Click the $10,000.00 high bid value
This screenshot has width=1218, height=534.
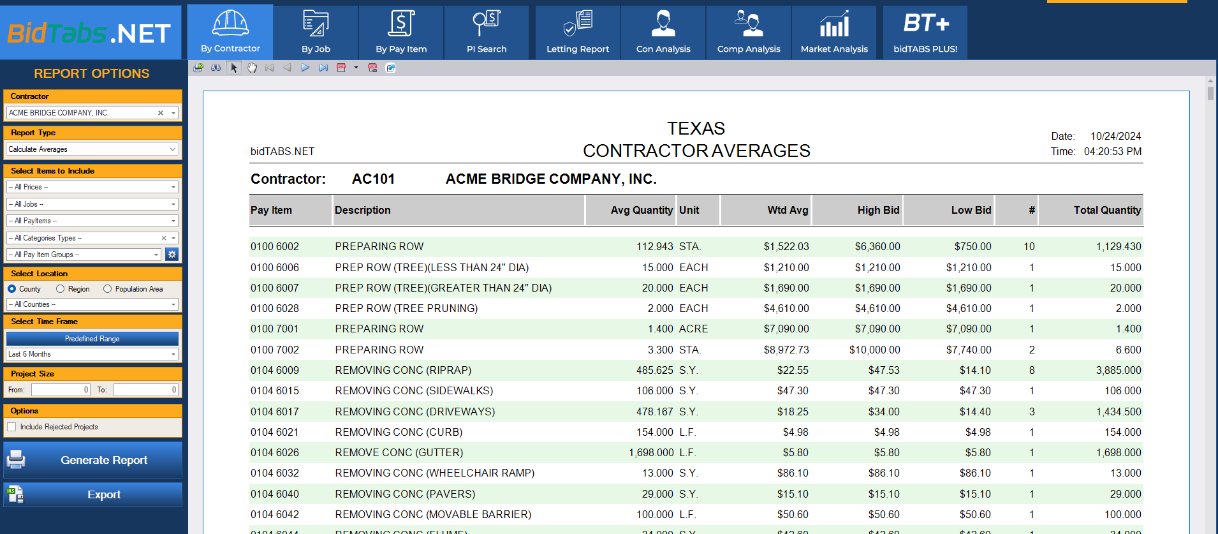pyautogui.click(x=874, y=350)
